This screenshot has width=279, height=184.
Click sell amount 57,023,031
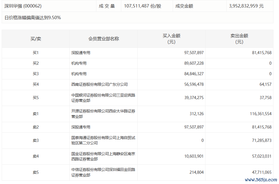[x=262, y=157]
